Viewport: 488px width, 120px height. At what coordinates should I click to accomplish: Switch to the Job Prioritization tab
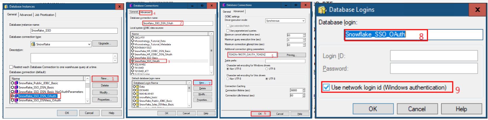45,15
